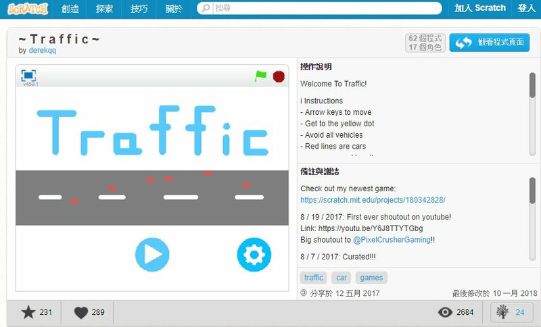The width and height of the screenshot is (541, 327).
Task: Select the games tag
Action: 371,278
